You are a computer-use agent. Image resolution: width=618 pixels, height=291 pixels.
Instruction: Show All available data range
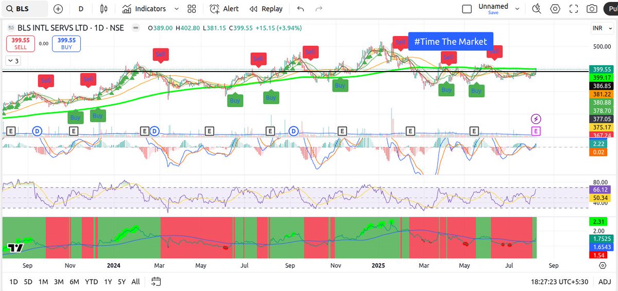point(135,282)
